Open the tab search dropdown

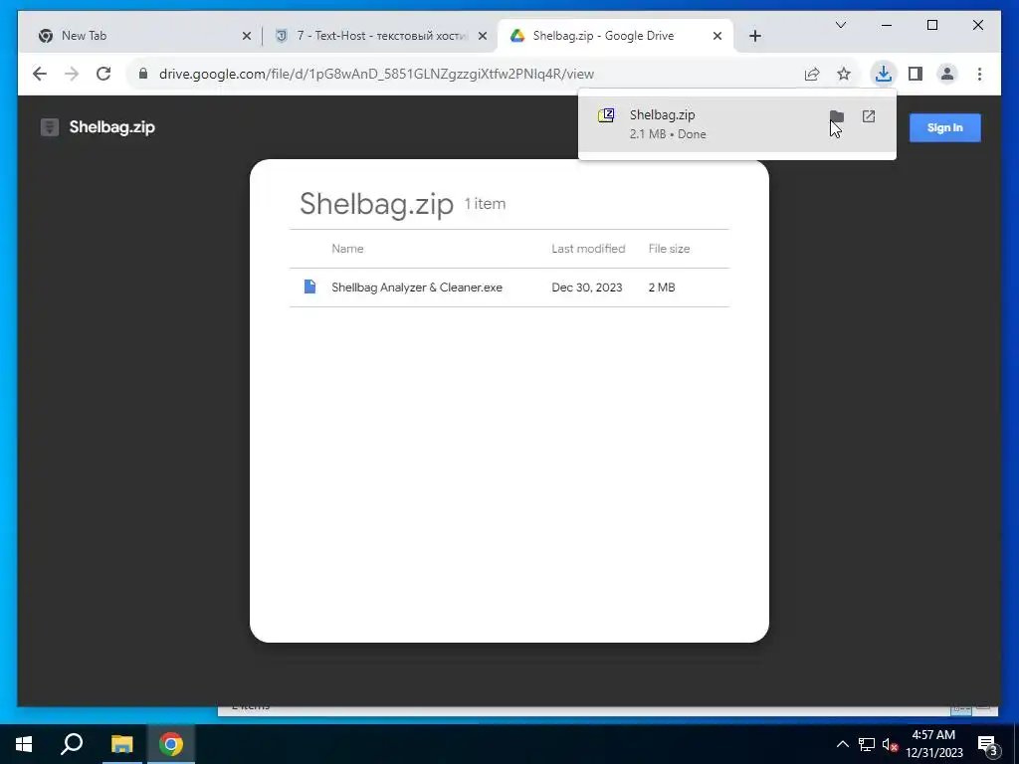(841, 25)
